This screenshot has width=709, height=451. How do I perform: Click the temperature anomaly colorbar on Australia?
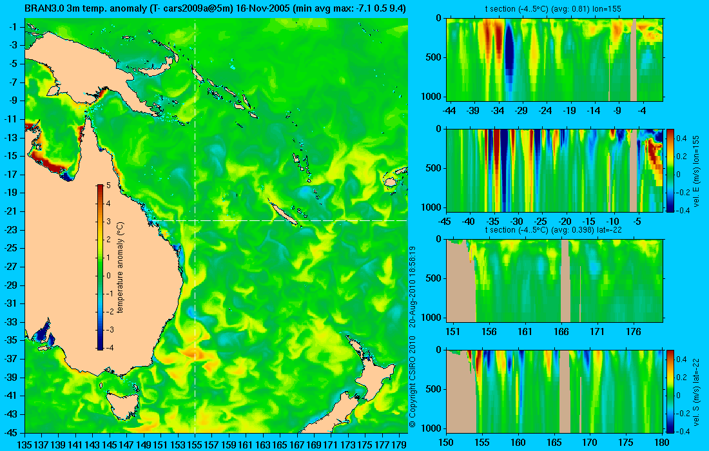tap(99, 267)
